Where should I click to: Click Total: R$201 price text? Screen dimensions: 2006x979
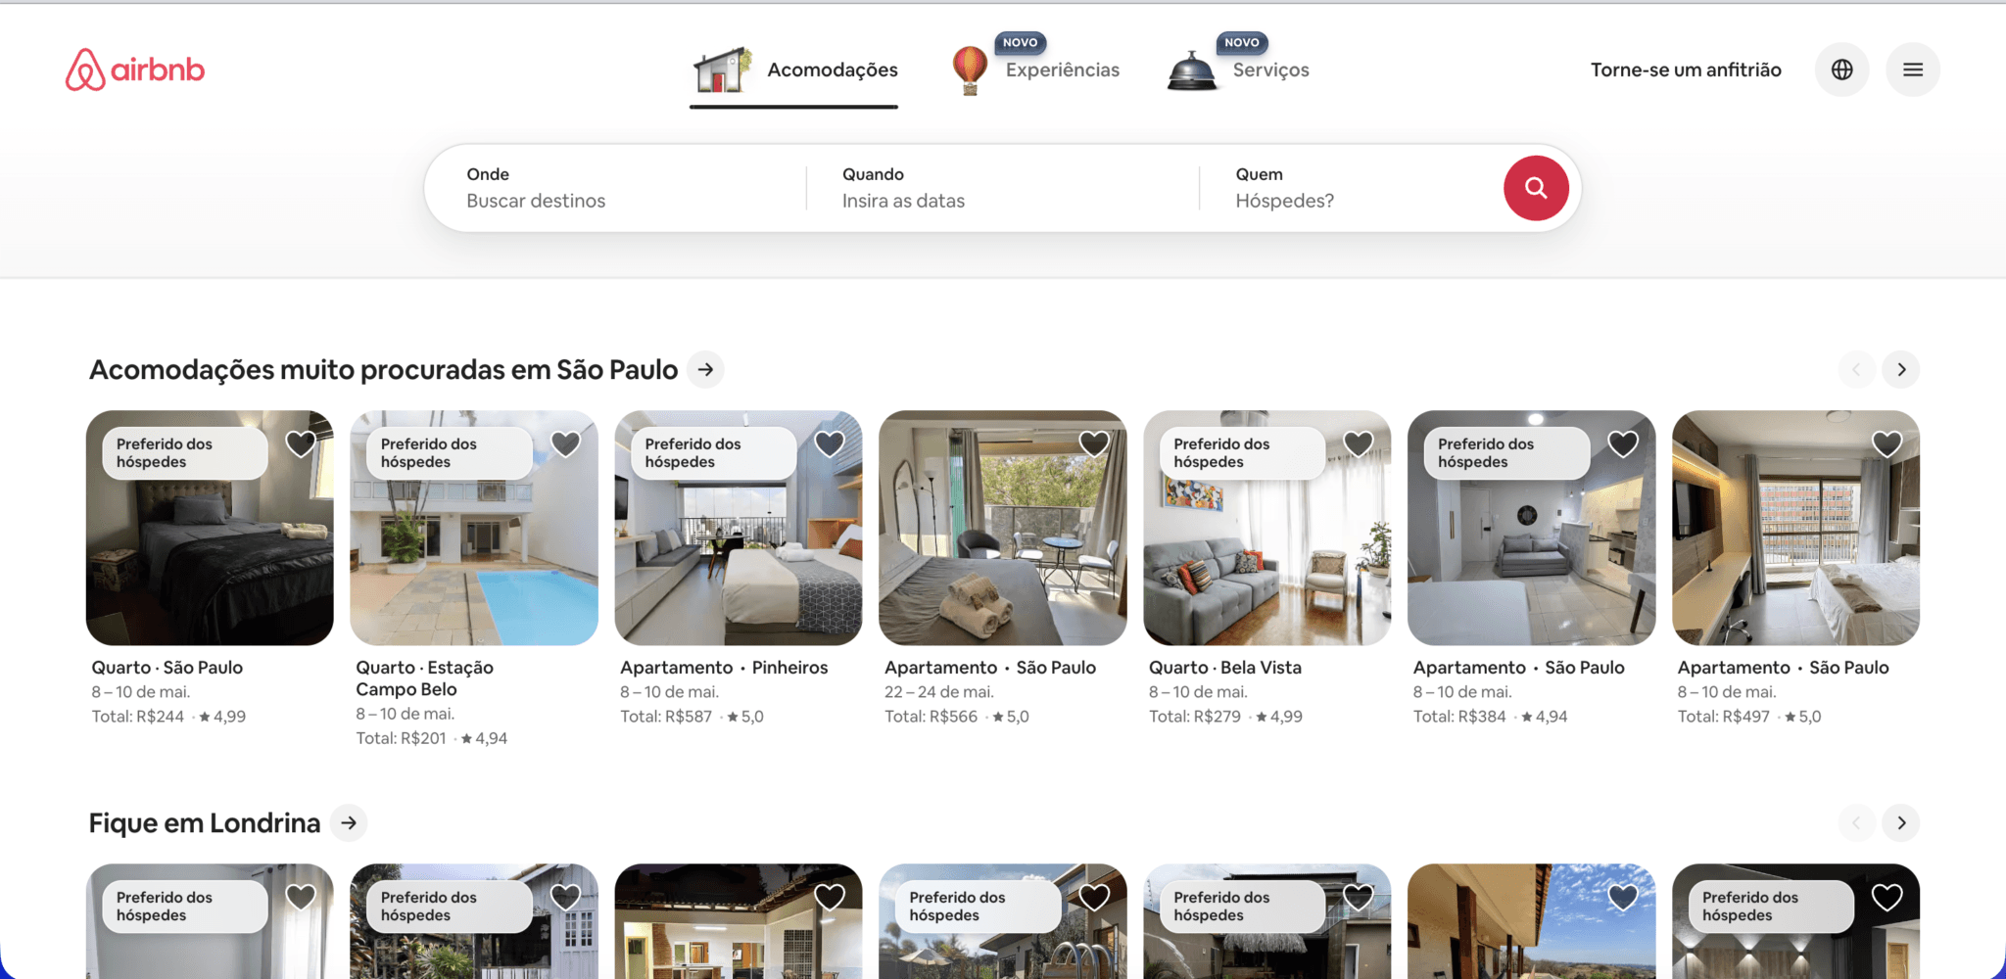[401, 738]
